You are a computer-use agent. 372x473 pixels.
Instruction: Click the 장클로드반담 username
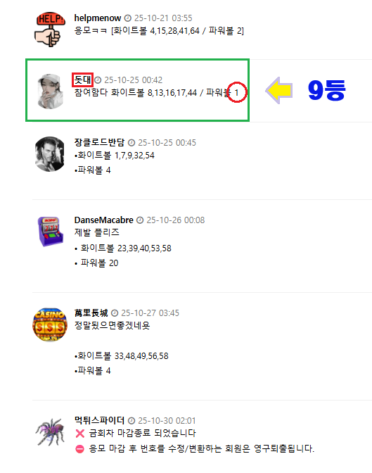click(x=99, y=142)
